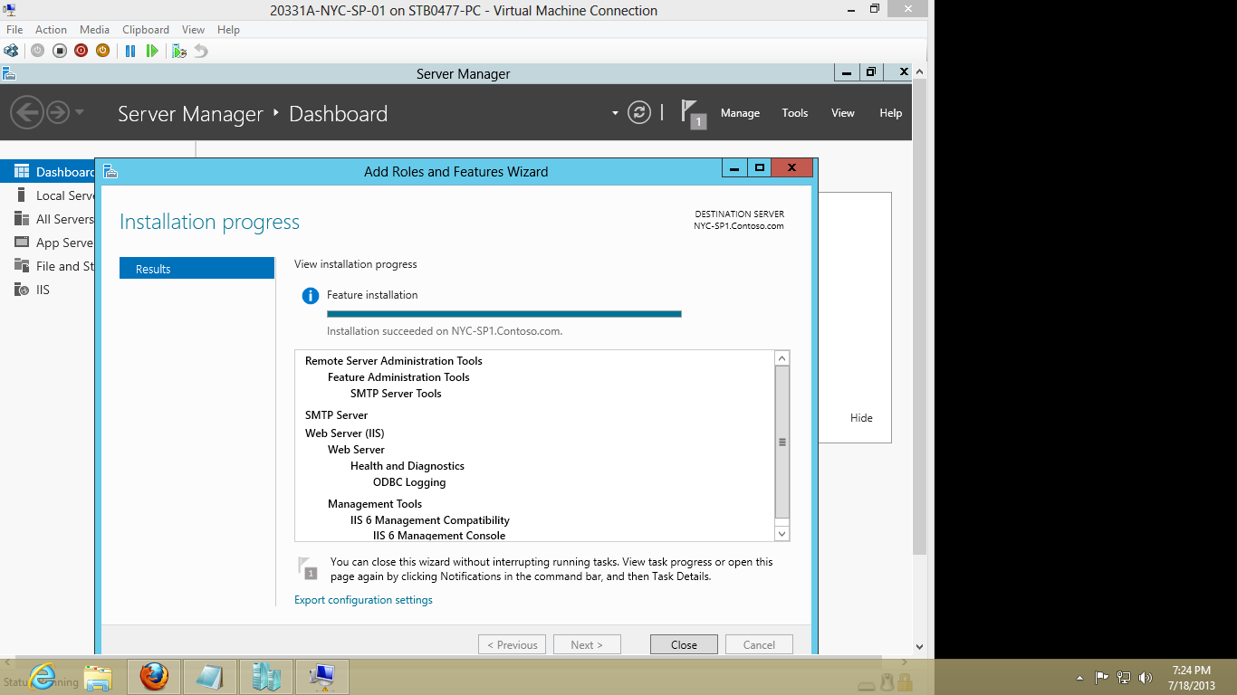Select 'IIS 6 Management Compatibility' in the list
This screenshot has height=695, width=1237.
point(430,520)
